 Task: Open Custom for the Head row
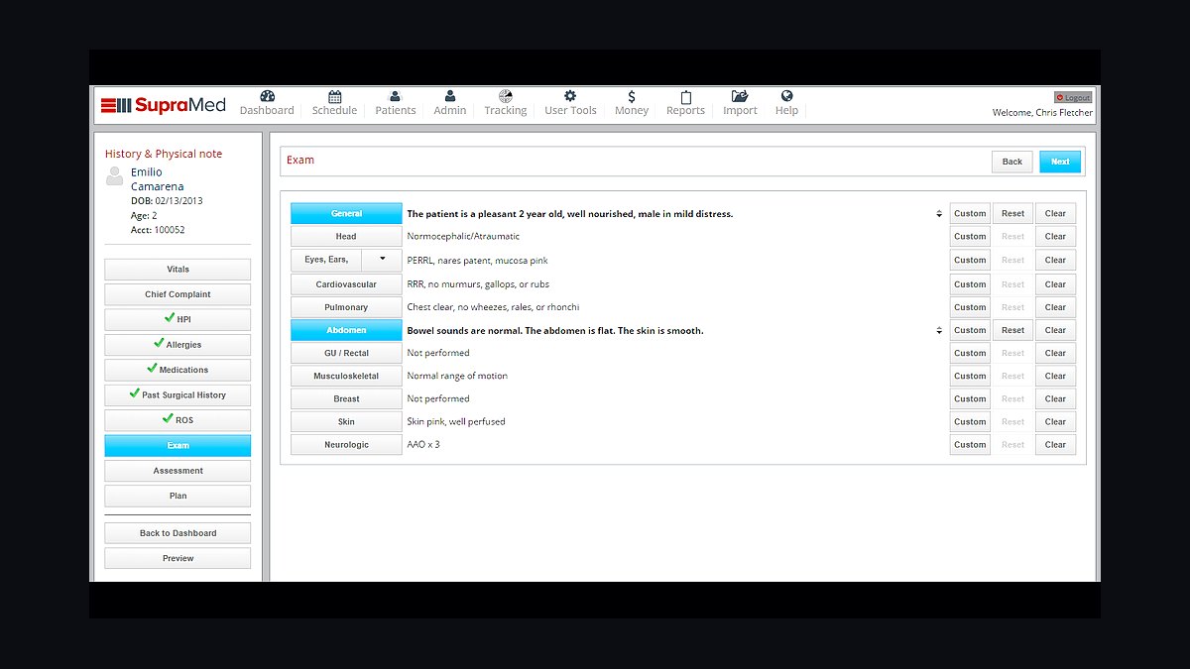pos(970,237)
